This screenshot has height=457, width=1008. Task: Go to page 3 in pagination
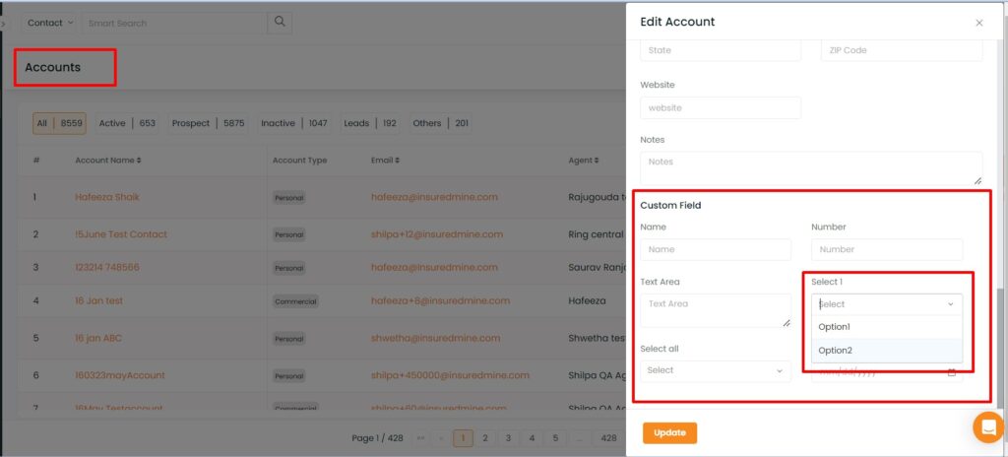point(508,438)
